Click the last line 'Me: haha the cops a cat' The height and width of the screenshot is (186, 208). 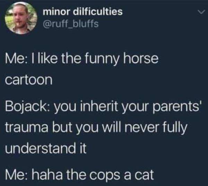coord(79,175)
